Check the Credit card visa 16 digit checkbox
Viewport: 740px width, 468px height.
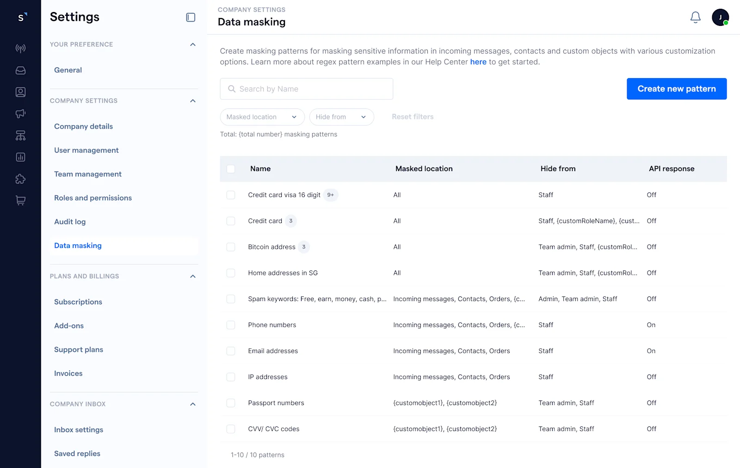click(231, 195)
